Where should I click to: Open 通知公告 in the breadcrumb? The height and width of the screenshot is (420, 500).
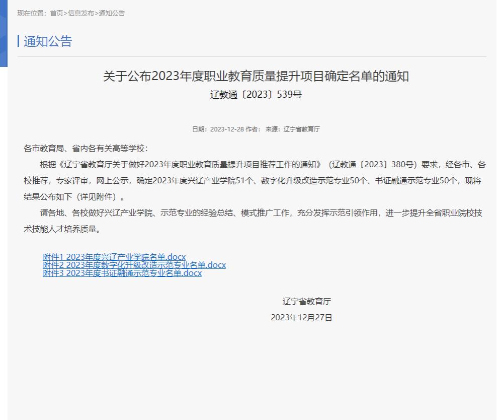pyautogui.click(x=112, y=13)
